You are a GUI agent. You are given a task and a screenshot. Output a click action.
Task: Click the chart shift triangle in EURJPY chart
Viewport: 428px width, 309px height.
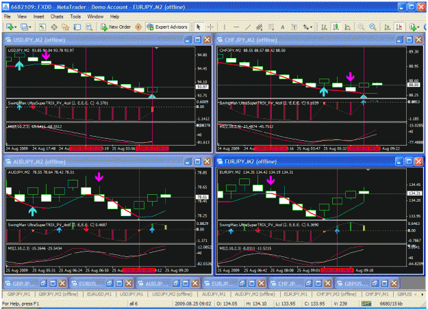(x=368, y=170)
